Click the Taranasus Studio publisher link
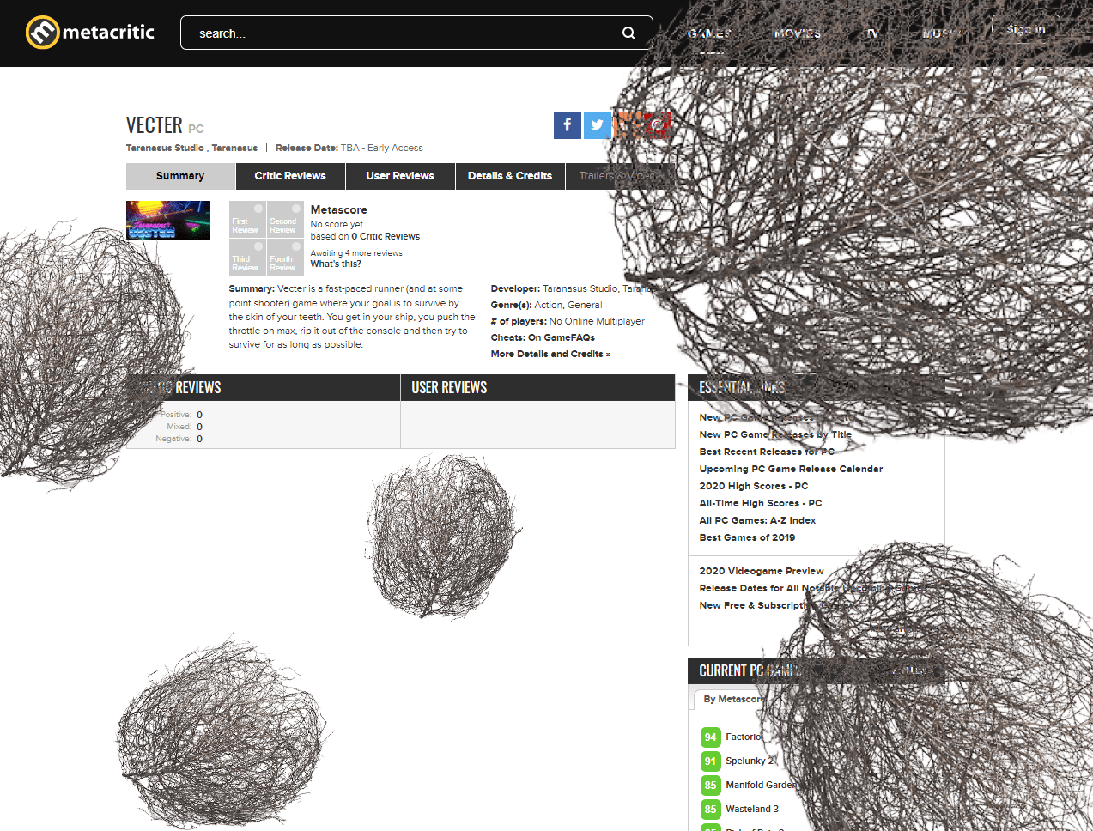 click(x=165, y=149)
